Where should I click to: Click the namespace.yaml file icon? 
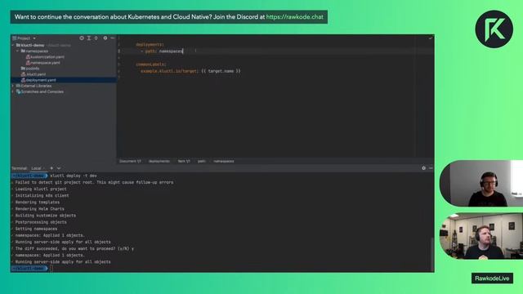28,63
